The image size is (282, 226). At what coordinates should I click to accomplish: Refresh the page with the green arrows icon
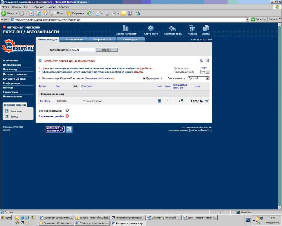(39, 13)
